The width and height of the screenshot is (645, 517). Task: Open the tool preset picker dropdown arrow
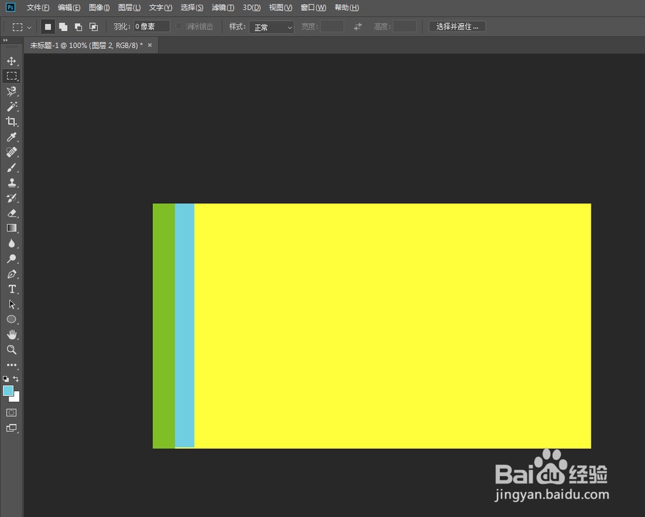pos(29,28)
